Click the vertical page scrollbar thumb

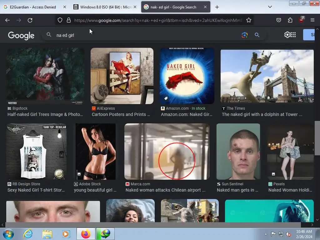click(317, 138)
